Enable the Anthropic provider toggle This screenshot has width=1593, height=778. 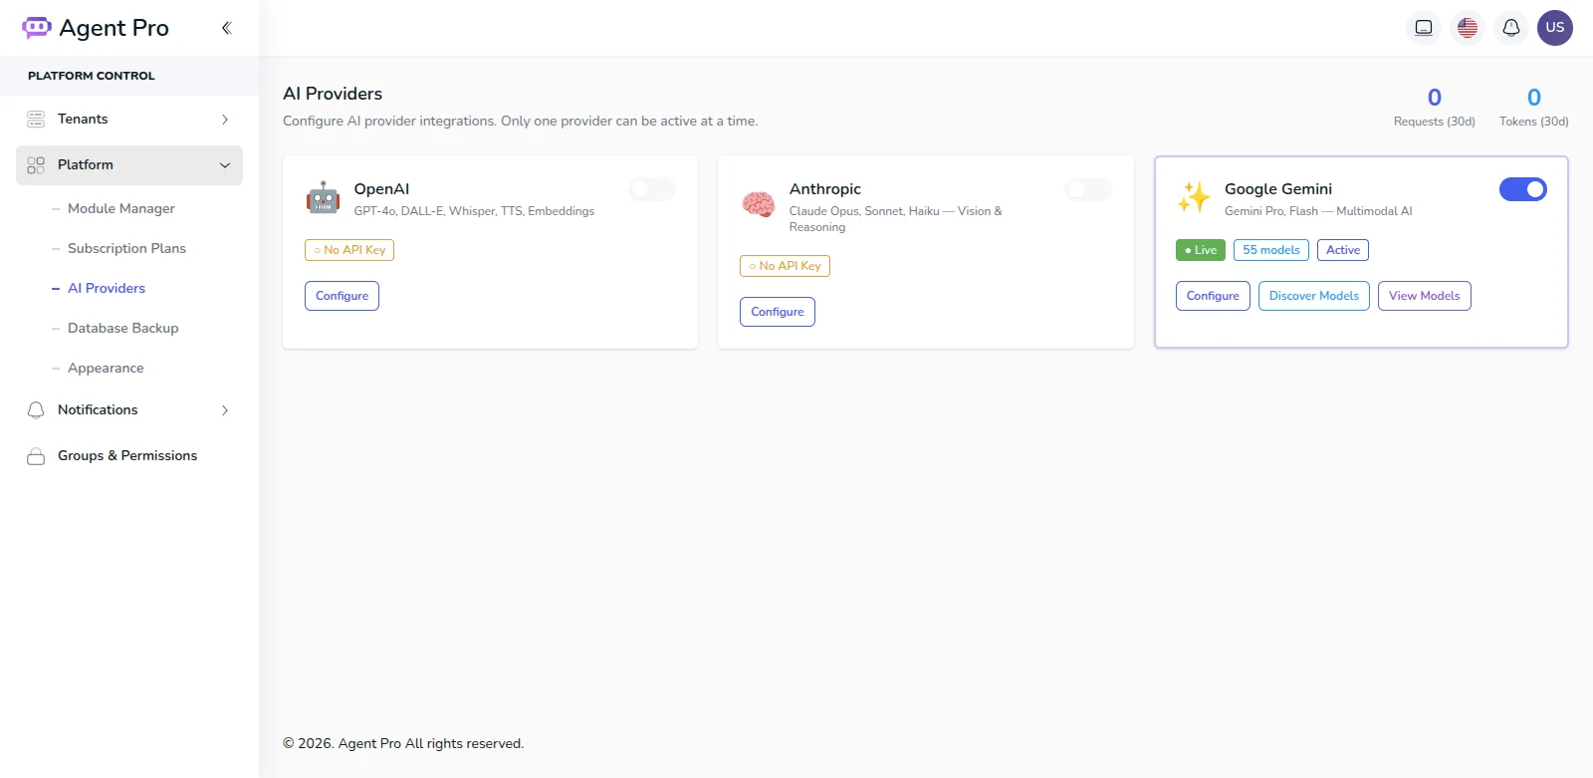(x=1088, y=189)
